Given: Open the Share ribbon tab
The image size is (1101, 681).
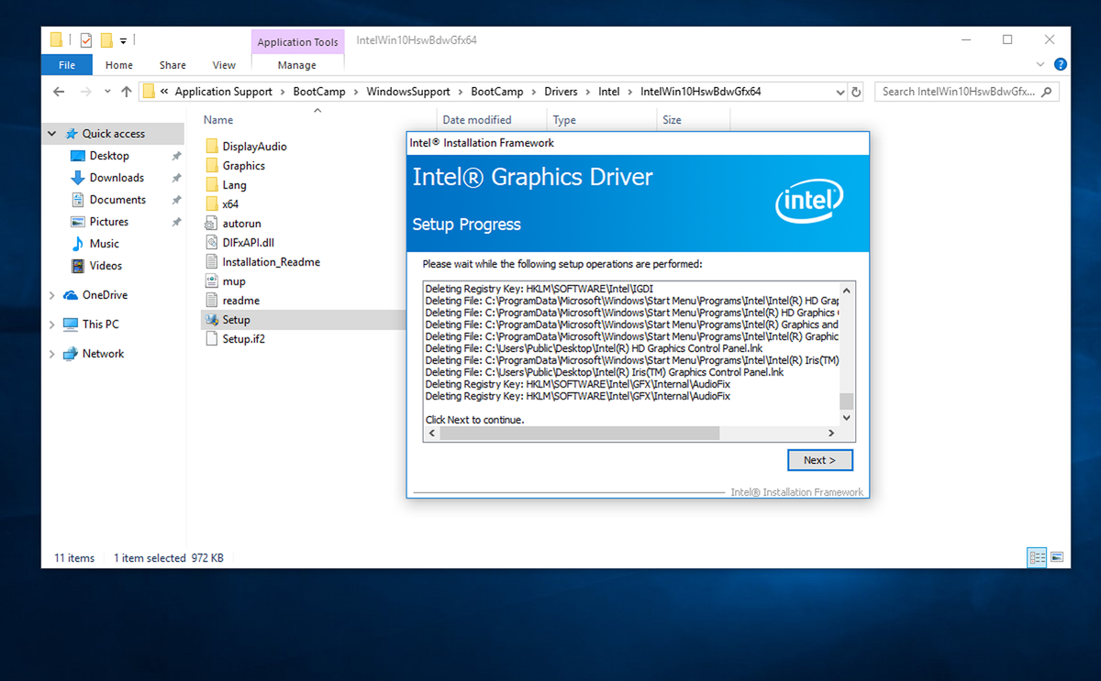Looking at the screenshot, I should pos(172,65).
